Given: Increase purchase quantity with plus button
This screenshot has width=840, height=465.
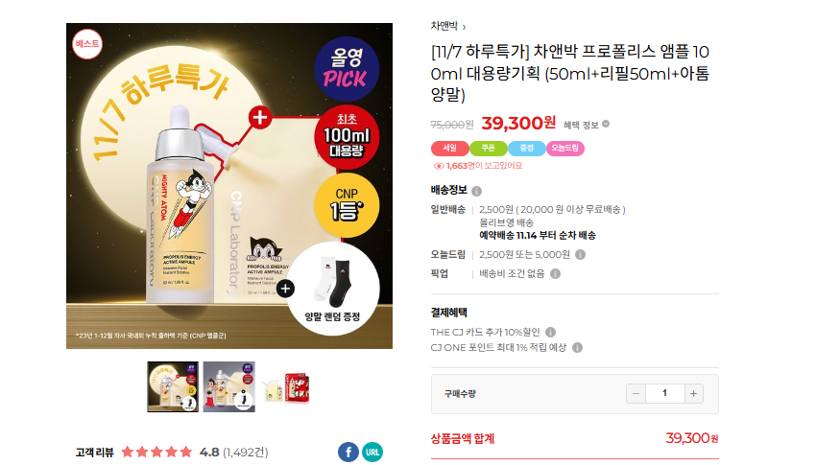Looking at the screenshot, I should coord(693,394).
